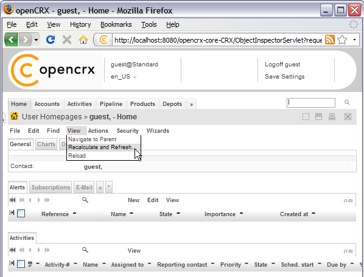Go to last page arrows in Alerts grid
364x277 pixels.
coord(47,200)
